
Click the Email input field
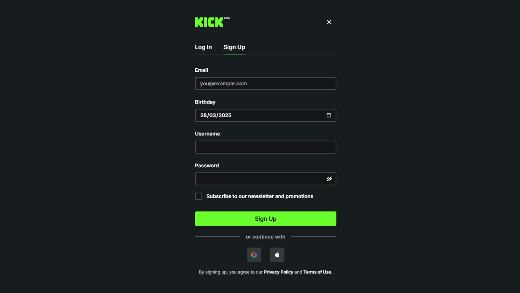tap(265, 83)
